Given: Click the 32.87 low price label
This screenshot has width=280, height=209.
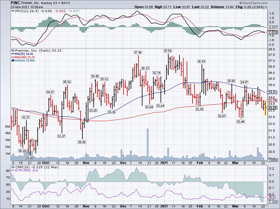Looking at the screenshot, I should pyautogui.click(x=222, y=116).
